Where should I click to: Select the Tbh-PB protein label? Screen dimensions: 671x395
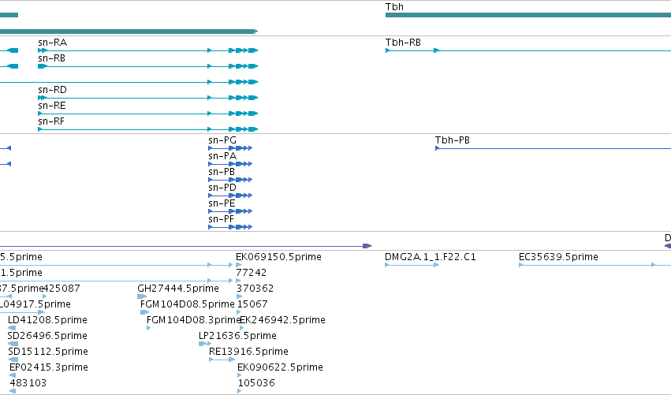[x=453, y=140]
